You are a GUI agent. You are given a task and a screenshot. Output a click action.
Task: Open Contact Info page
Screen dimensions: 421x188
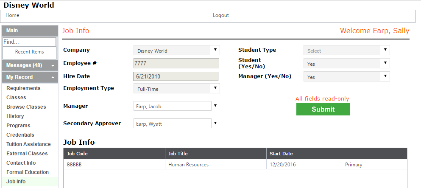tap(21, 163)
